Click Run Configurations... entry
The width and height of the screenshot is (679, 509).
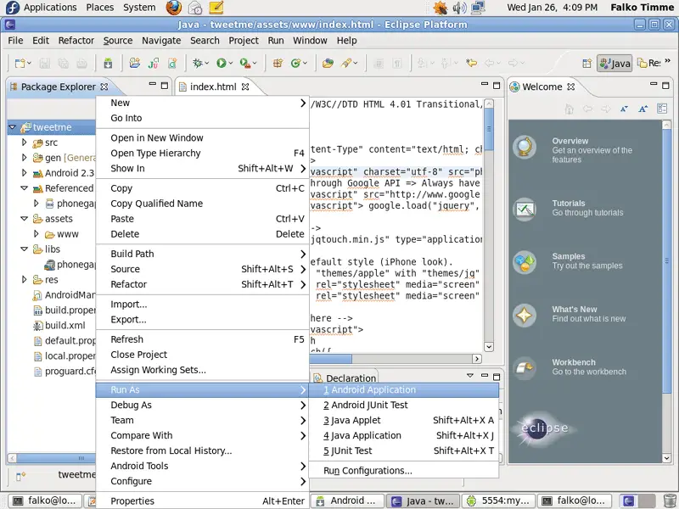point(404,471)
